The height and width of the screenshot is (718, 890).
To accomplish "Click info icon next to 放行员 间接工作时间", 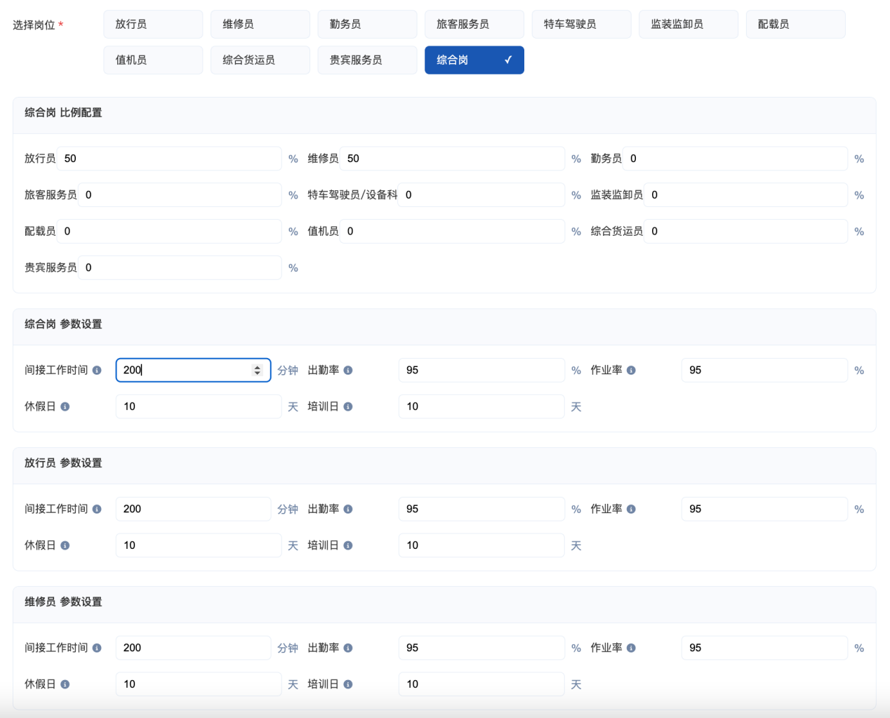I will coord(97,510).
